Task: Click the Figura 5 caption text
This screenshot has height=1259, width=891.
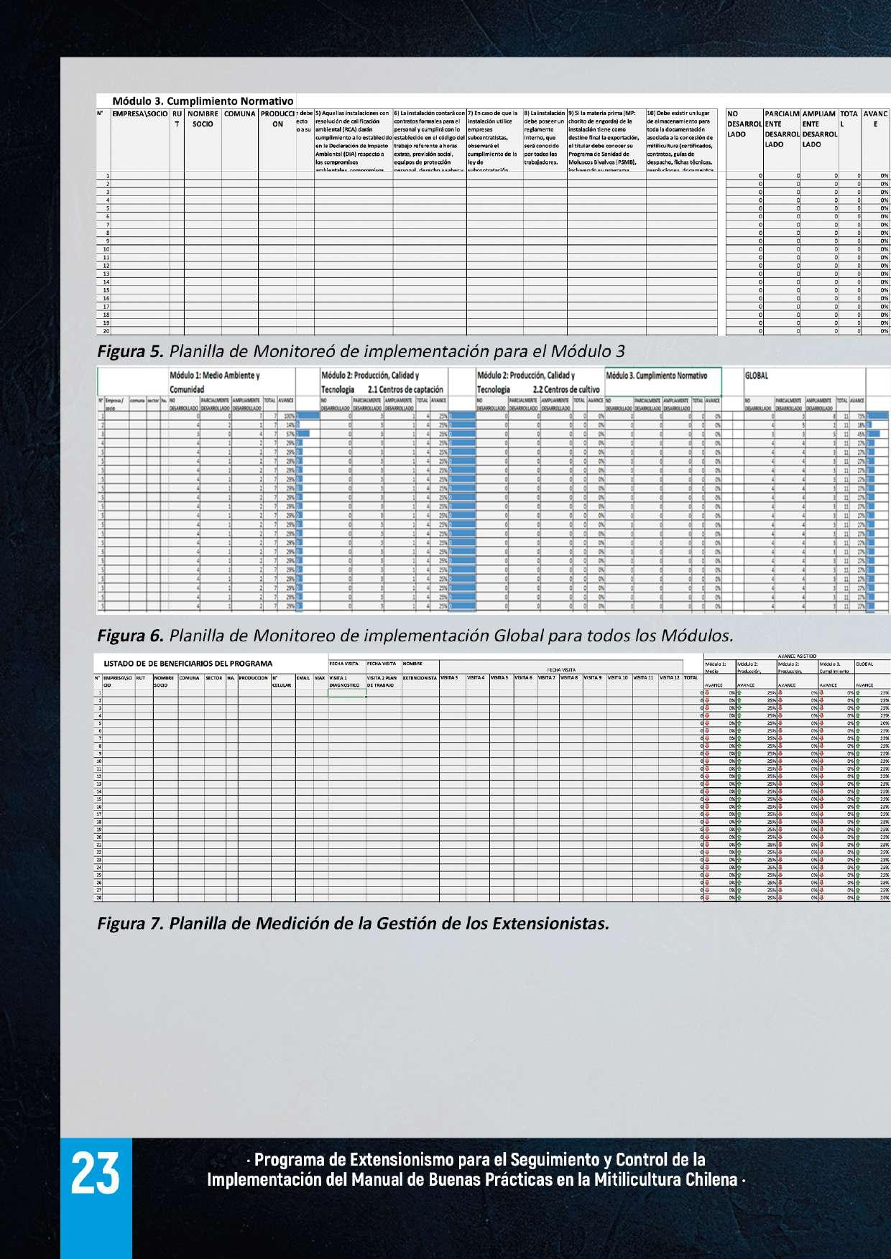Action: click(361, 351)
